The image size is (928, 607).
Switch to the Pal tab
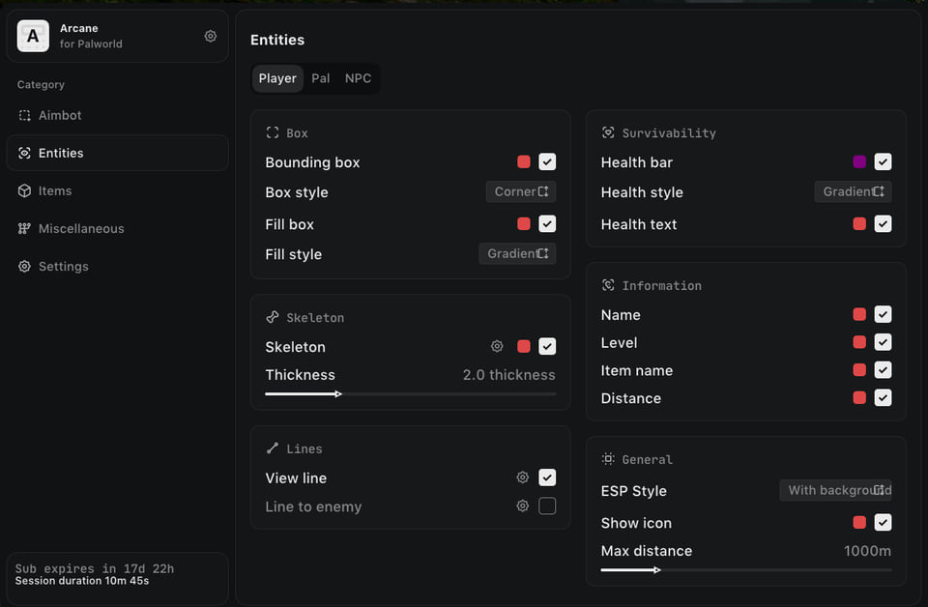pos(320,78)
